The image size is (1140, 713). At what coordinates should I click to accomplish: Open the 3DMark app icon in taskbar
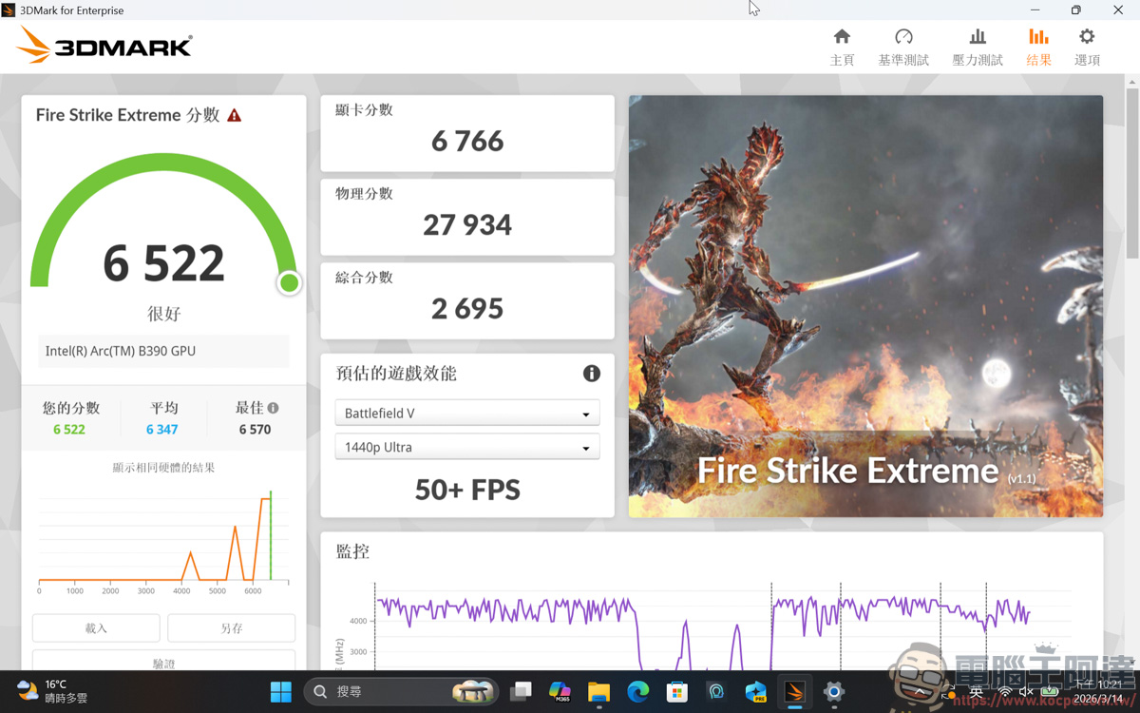coord(794,691)
